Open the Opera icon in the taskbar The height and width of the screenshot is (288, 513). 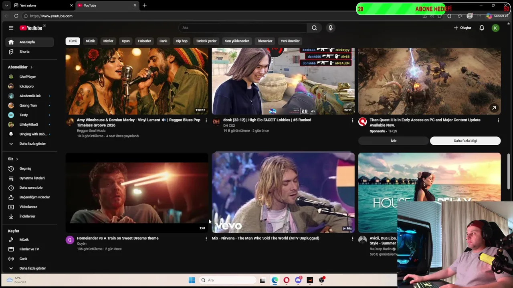coord(286,280)
